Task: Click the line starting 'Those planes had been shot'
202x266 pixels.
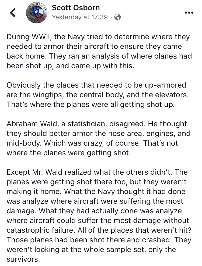Action: [99, 240]
